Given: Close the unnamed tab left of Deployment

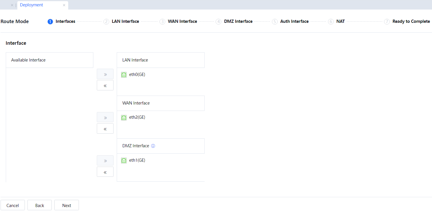Looking at the screenshot, I should [12, 5].
